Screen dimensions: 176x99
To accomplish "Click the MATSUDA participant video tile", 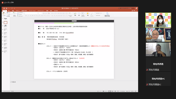I will coord(158,50).
